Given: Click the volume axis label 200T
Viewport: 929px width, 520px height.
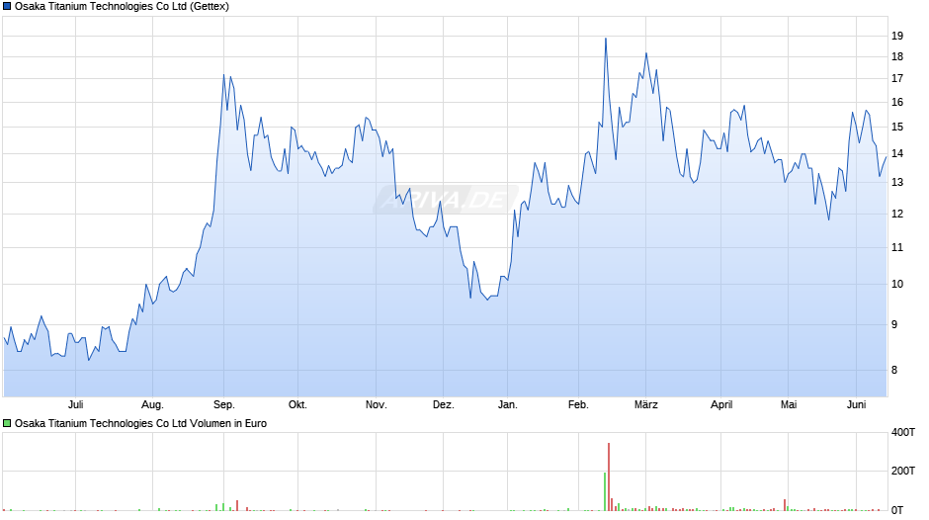Looking at the screenshot, I should [x=903, y=471].
